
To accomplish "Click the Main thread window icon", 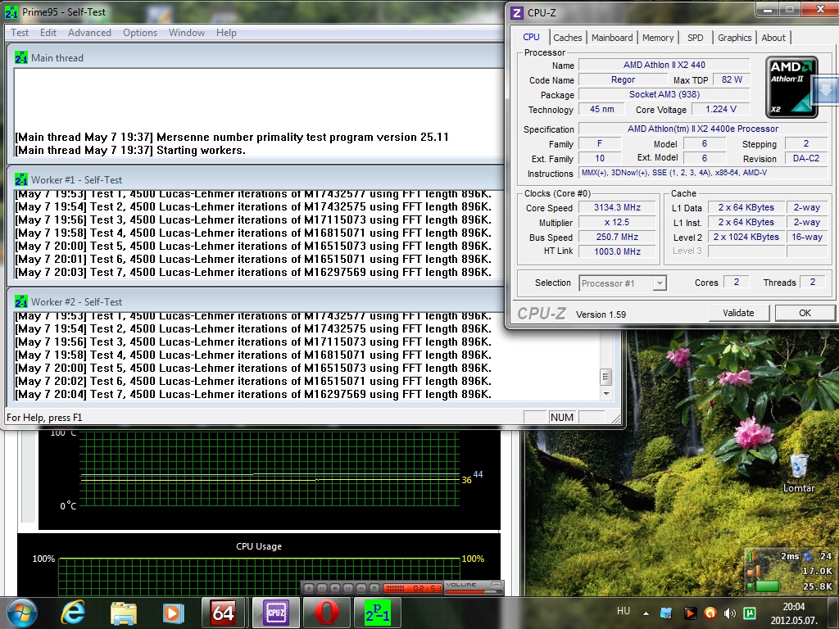I will click(x=21, y=58).
